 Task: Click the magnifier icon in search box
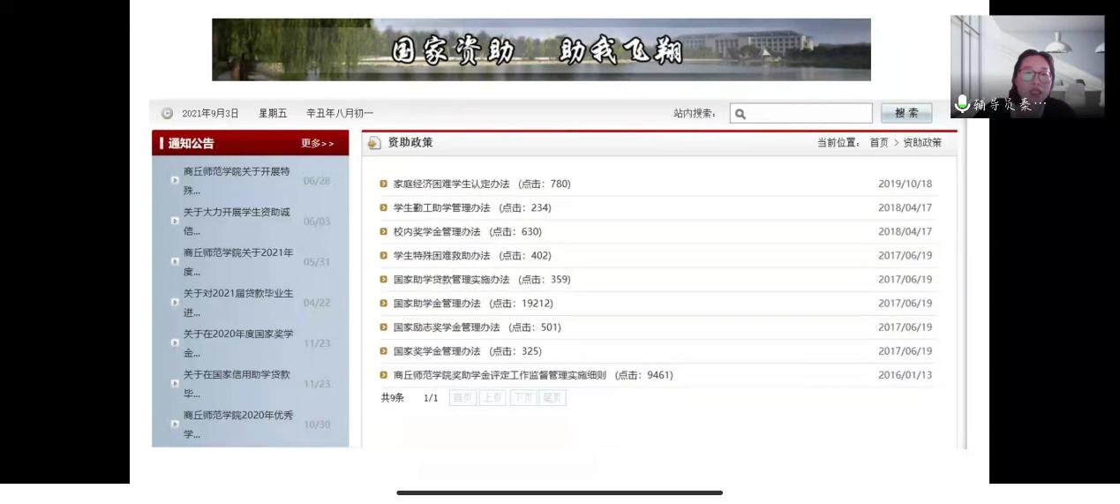pyautogui.click(x=740, y=114)
